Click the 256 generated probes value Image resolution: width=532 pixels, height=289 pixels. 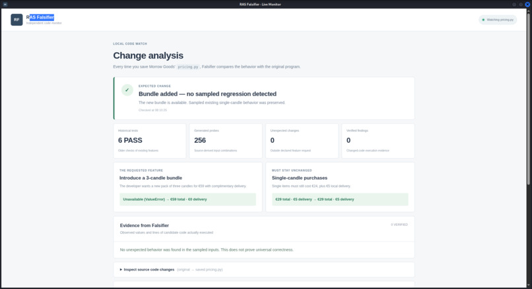tap(200, 140)
